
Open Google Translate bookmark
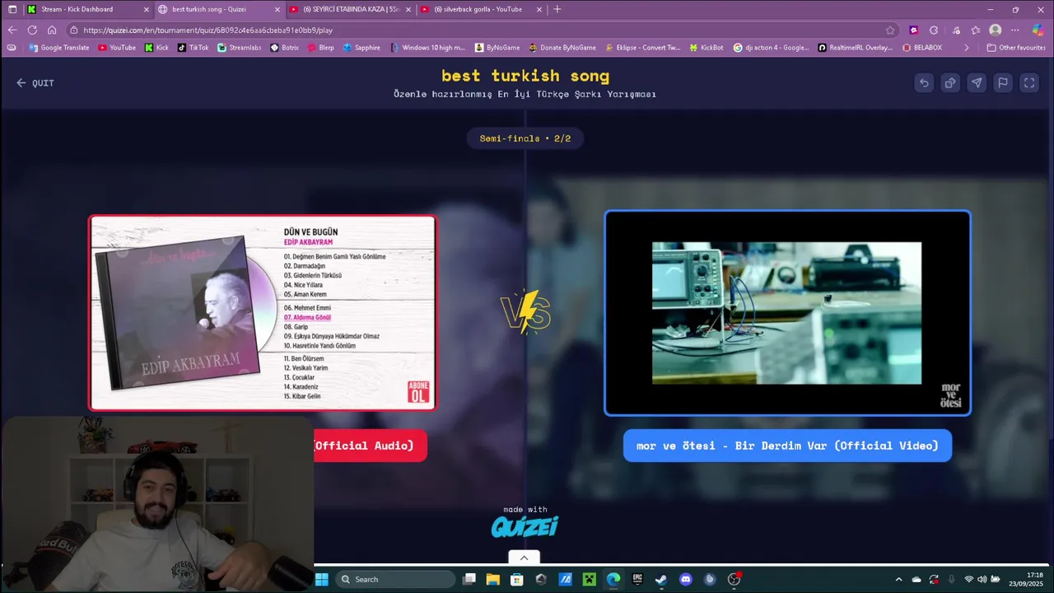click(x=58, y=48)
